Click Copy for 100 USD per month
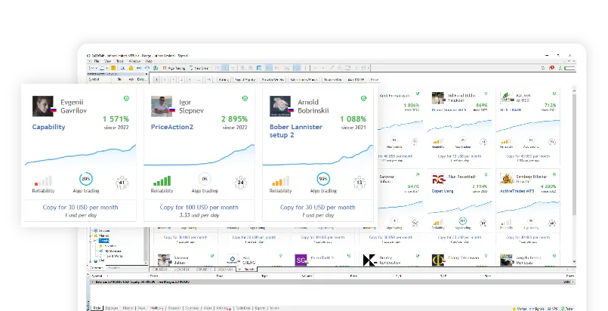This screenshot has width=608, height=311. tap(199, 208)
